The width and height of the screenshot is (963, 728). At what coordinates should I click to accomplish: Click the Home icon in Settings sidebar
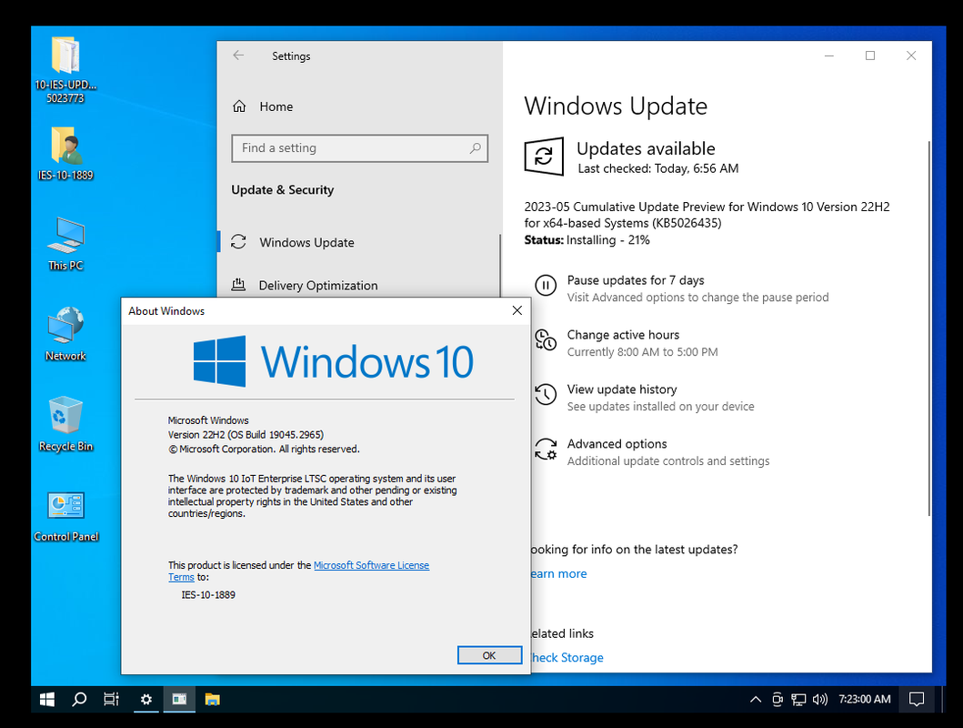pos(239,106)
